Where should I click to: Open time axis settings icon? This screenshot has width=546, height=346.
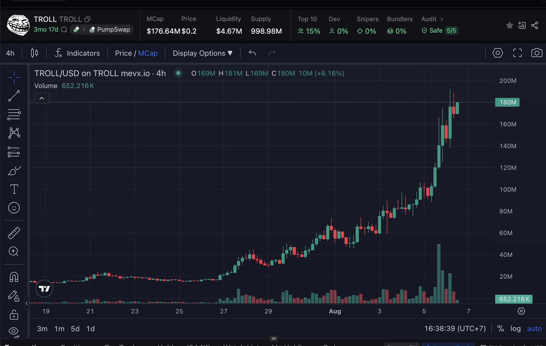pyautogui.click(x=521, y=311)
